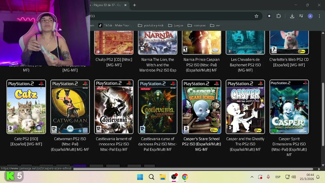
Task: Open the media control icon in toolbar
Action: coord(301,16)
